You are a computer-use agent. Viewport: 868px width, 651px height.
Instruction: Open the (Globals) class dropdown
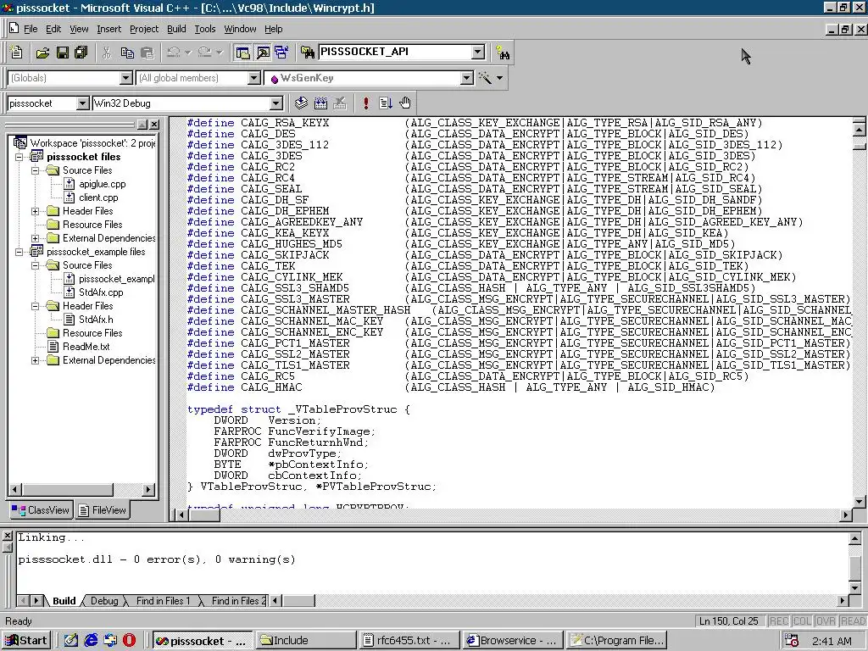(125, 78)
